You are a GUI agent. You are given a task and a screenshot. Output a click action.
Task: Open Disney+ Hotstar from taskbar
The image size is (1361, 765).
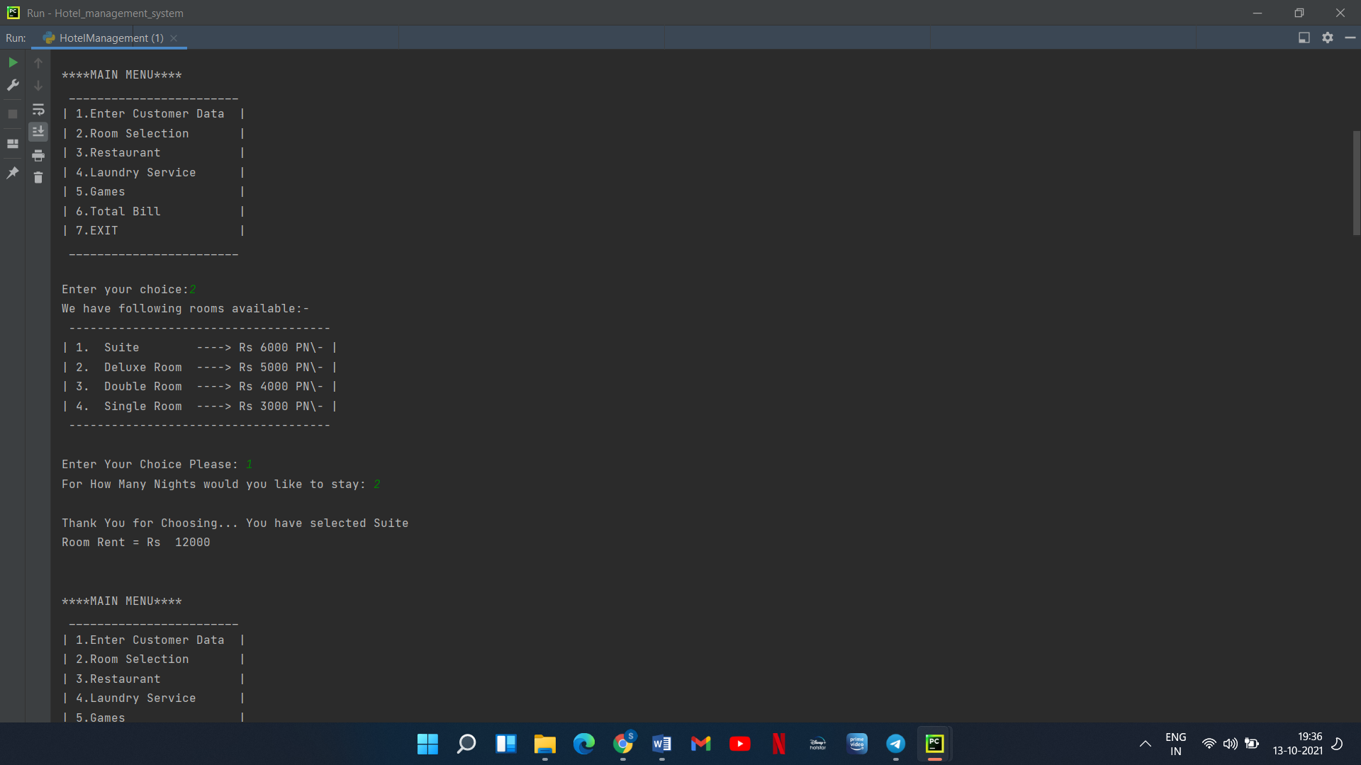tap(817, 744)
